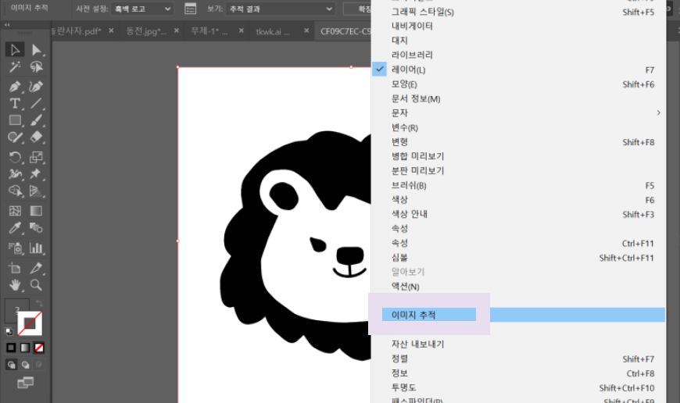Select the Magic Wand tool

point(14,68)
